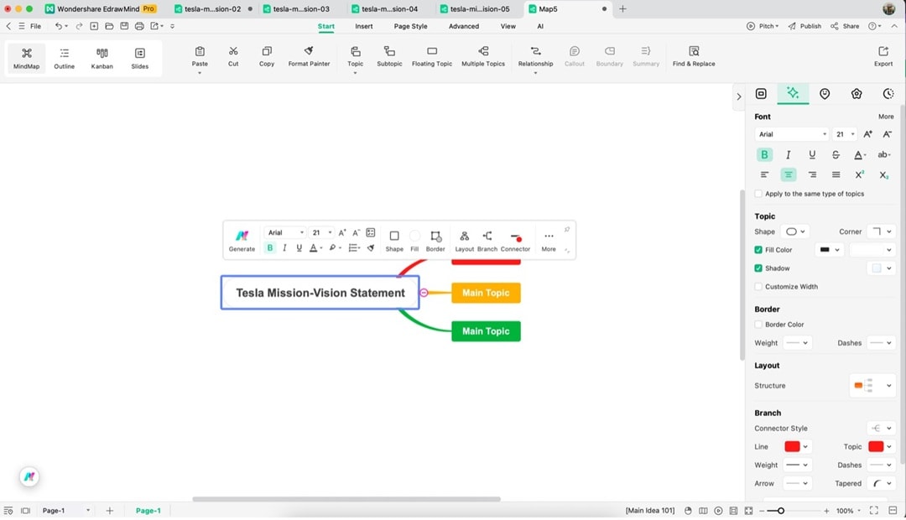
Task: Open the Structure layout dropdown
Action: point(872,385)
